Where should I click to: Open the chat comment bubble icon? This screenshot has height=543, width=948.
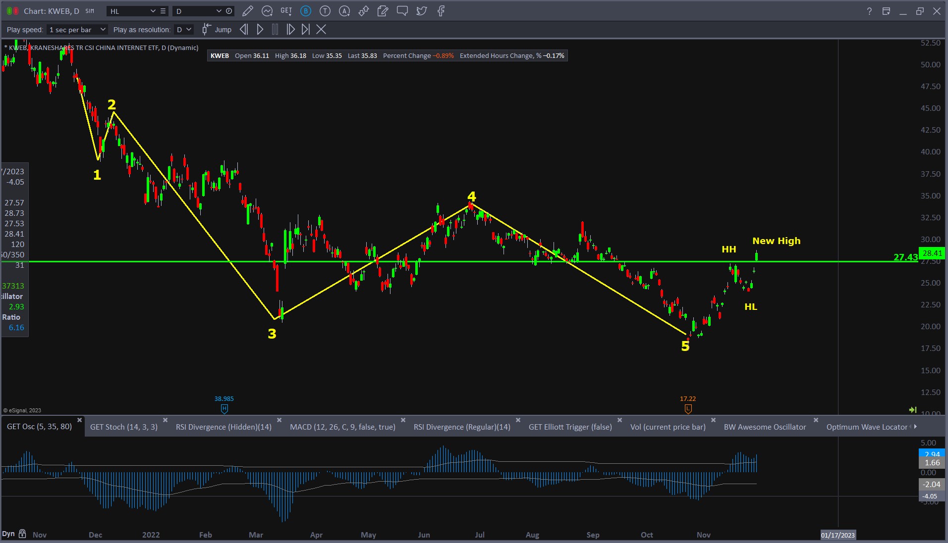point(402,11)
